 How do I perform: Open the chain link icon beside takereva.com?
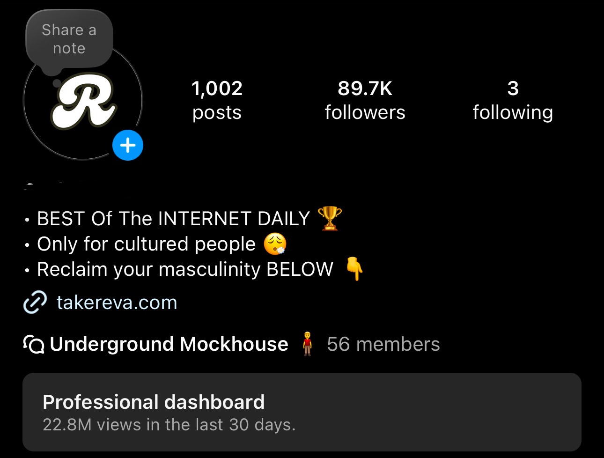tap(35, 302)
